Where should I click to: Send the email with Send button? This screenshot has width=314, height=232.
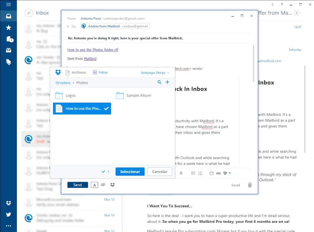click(78, 185)
